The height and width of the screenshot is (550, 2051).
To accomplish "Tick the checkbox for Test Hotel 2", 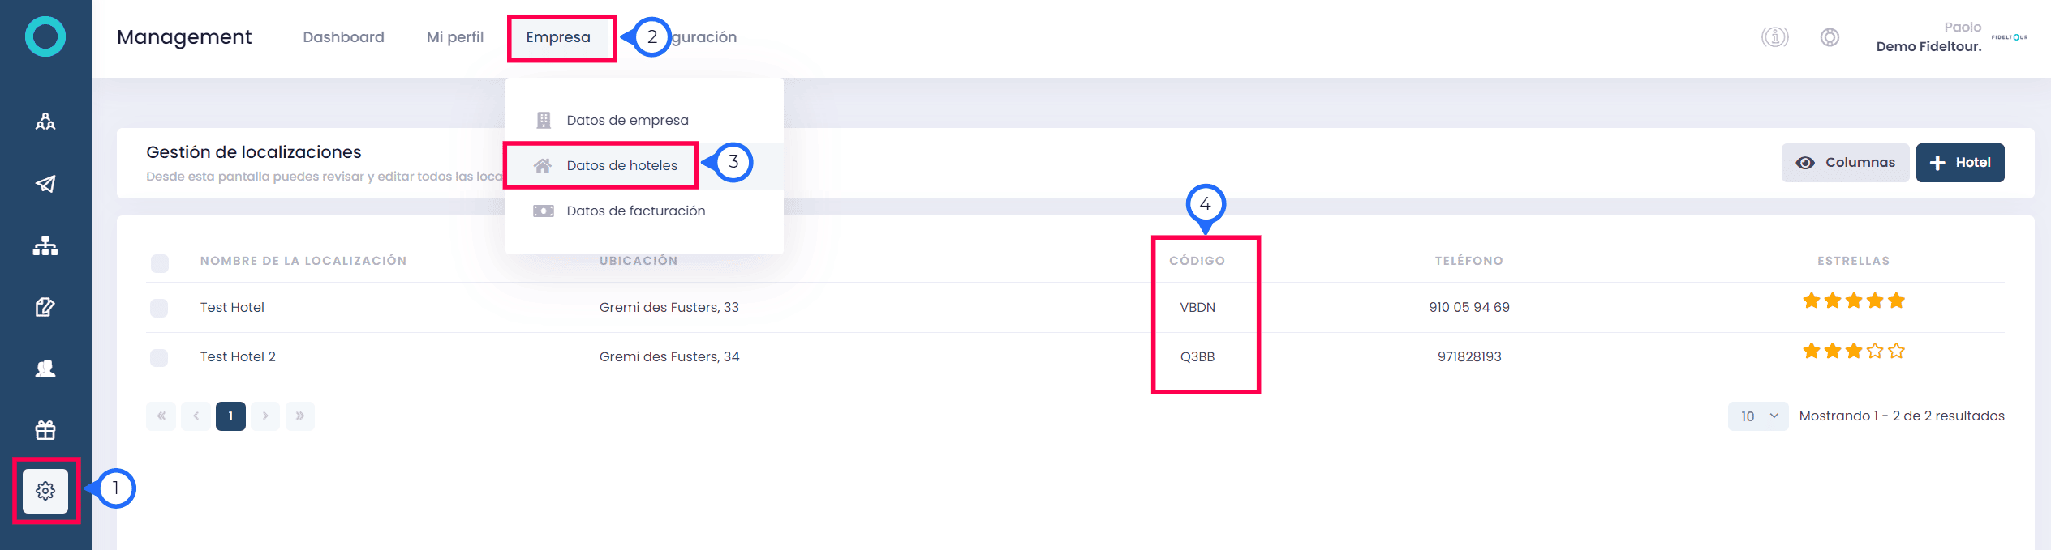I will point(159,357).
